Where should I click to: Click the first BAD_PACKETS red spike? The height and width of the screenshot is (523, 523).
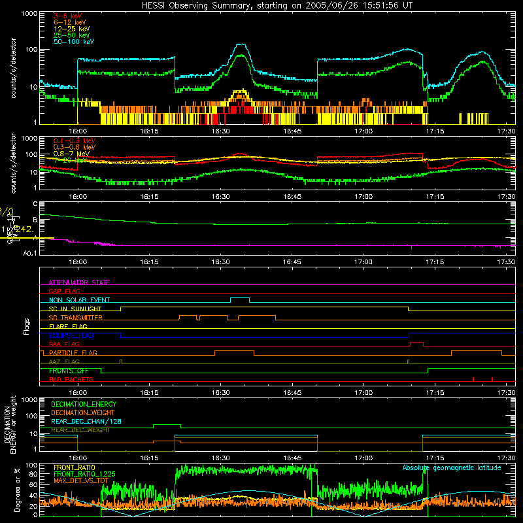473,379
